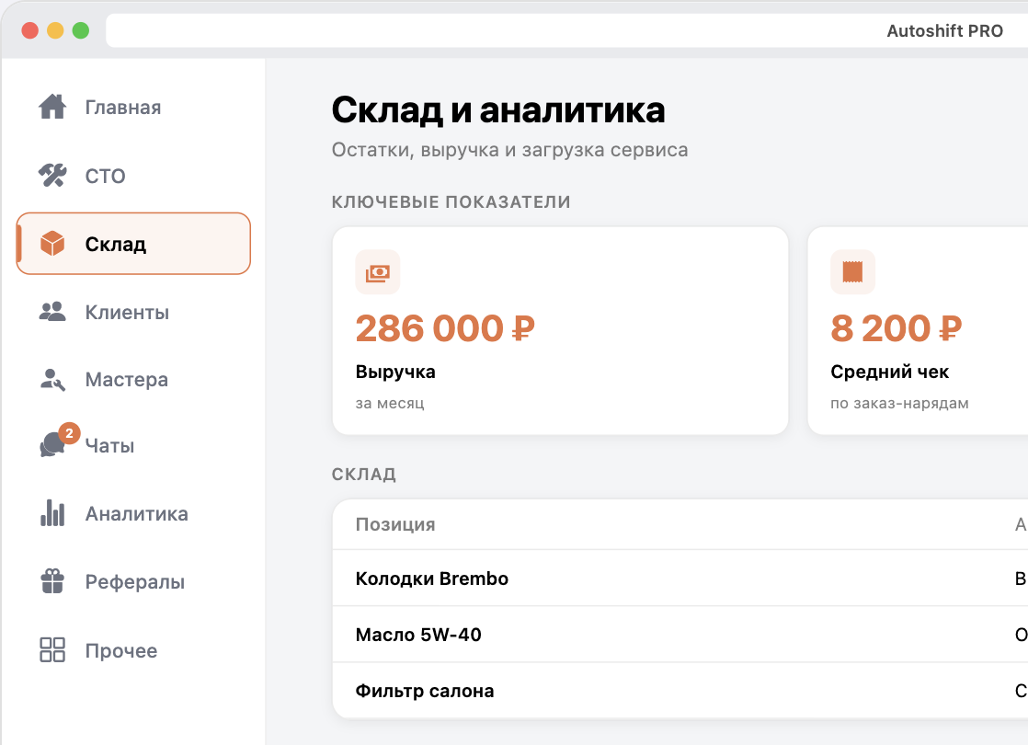Viewport: 1028px width, 745px height.
Task: Navigate to the Мастера label
Action: pos(127,380)
